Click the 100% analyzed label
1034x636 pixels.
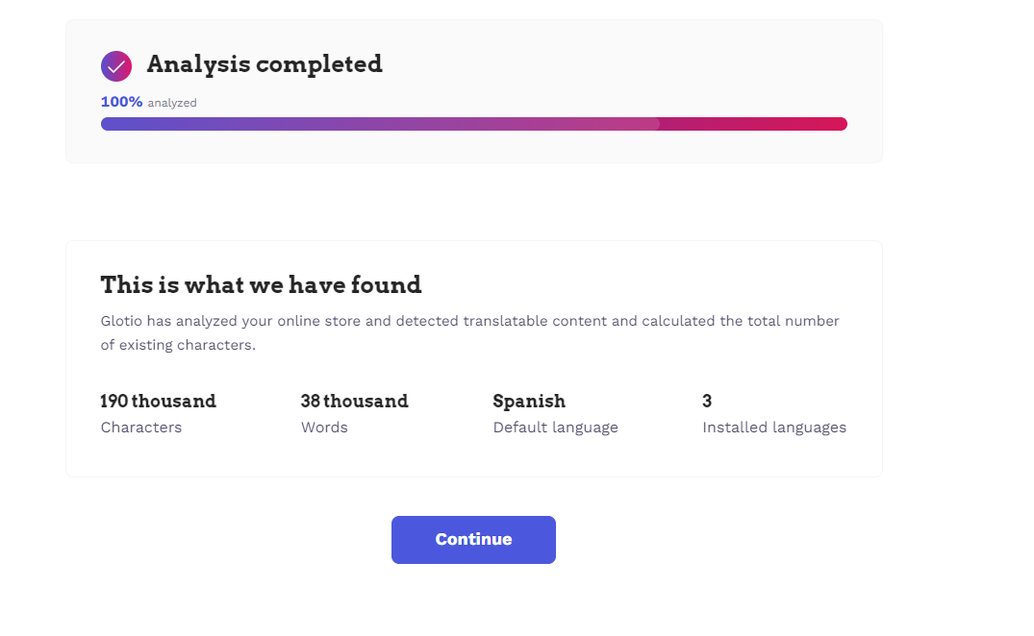[x=148, y=102]
